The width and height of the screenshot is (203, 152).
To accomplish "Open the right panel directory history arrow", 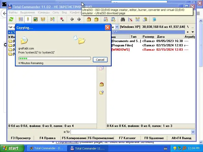I will coord(193,32).
